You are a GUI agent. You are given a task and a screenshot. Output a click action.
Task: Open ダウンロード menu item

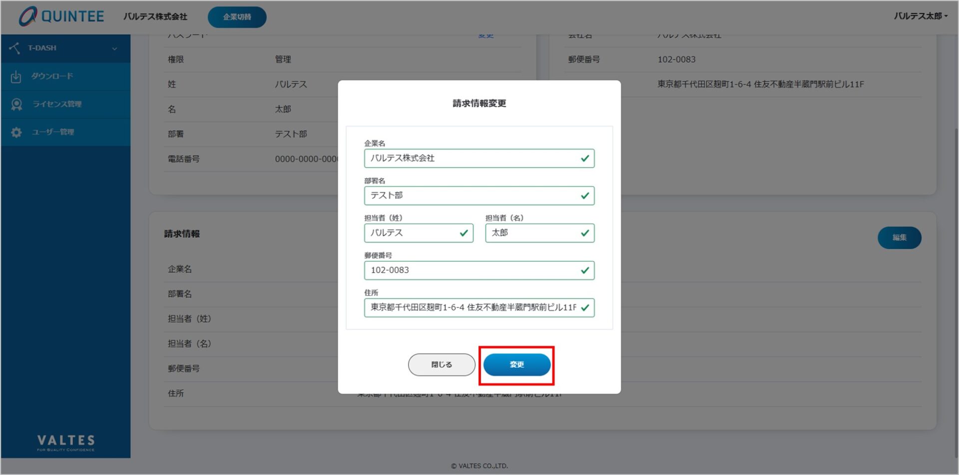52,76
